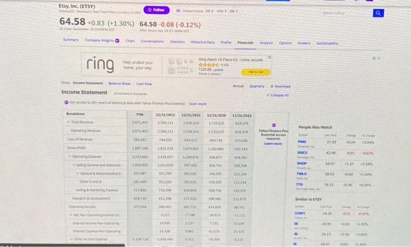Click the Operating Income row label
The height and width of the screenshot is (247, 411).
(82, 207)
